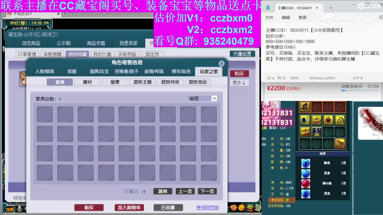Go to previous page with 上一页
The image size is (383, 215).
pyautogui.click(x=185, y=191)
